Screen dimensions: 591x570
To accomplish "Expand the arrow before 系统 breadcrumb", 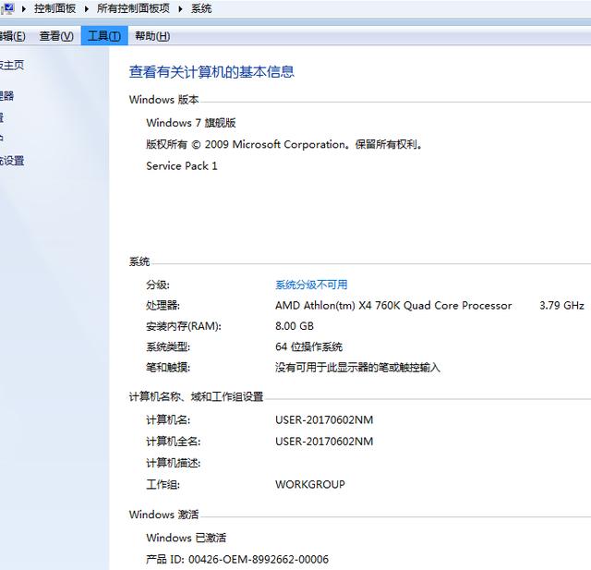I will 182,8.
